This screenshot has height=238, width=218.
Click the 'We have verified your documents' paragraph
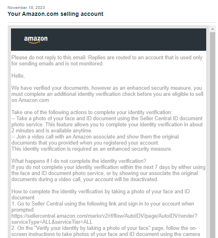[107, 94]
